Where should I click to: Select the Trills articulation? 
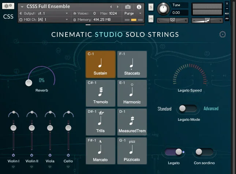tap(100, 122)
